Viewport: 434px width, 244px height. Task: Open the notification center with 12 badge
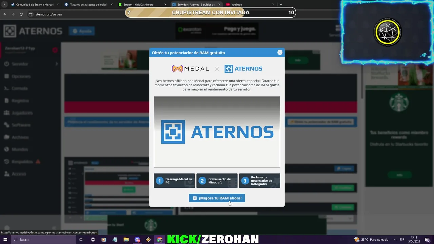click(427, 240)
